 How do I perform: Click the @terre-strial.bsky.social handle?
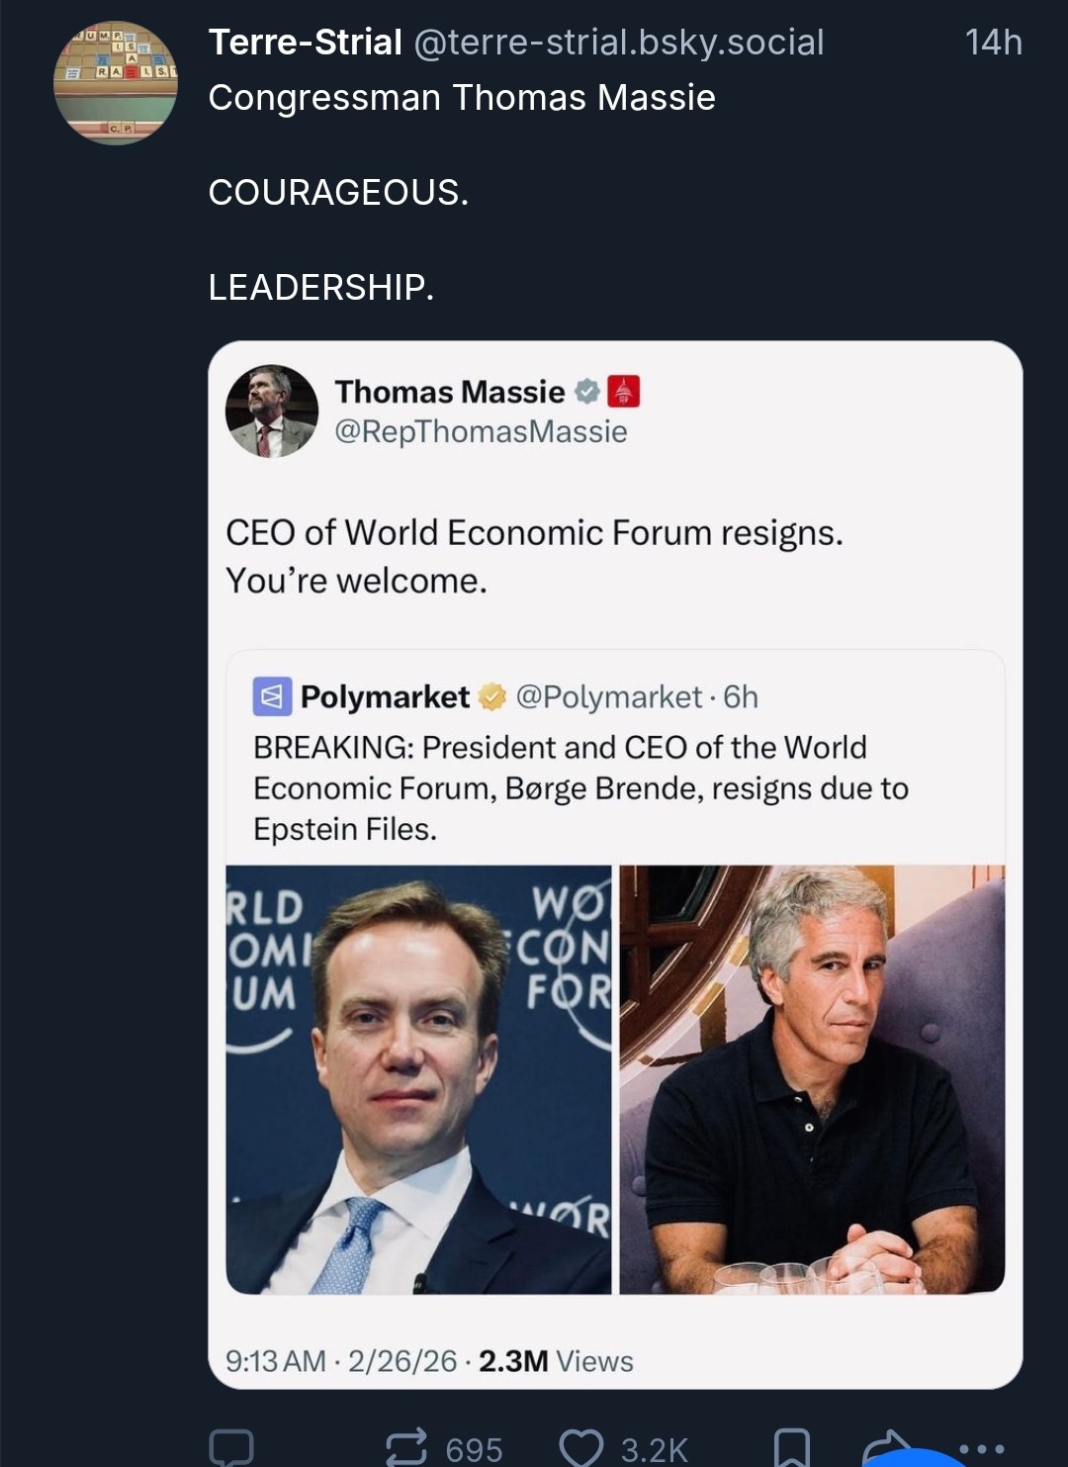(618, 43)
